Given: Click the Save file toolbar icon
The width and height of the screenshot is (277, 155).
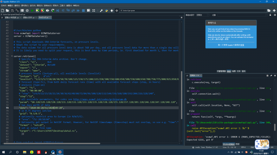Looking at the screenshot, I should [13, 11].
